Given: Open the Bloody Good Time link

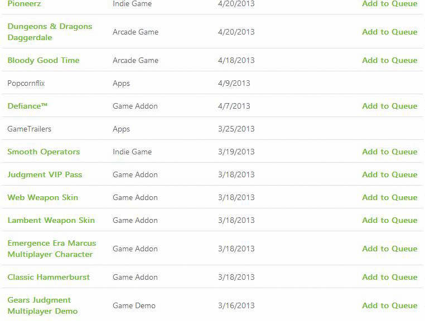Looking at the screenshot, I should [44, 60].
